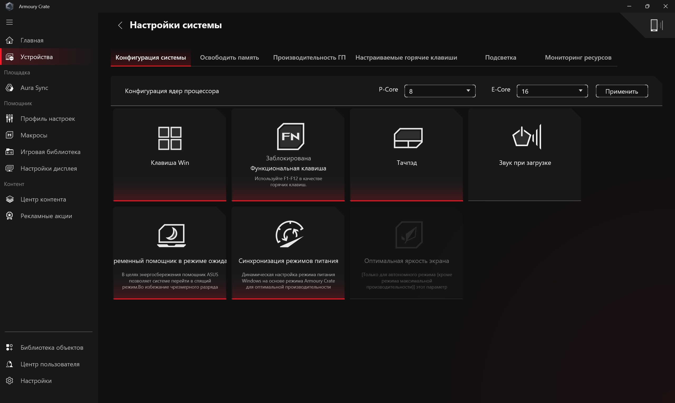Toggle the Клавиша Win card

coord(170,155)
